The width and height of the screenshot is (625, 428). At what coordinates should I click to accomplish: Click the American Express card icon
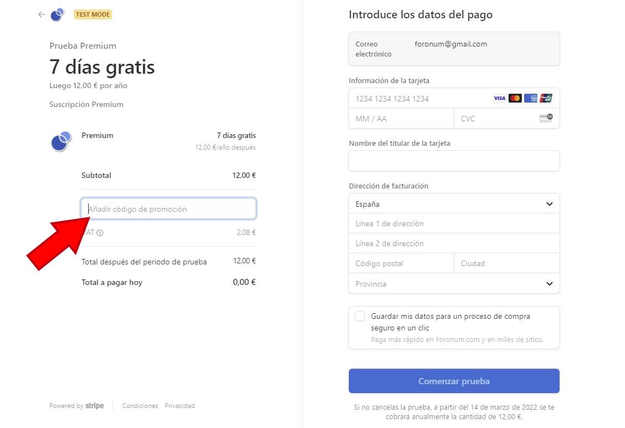531,98
